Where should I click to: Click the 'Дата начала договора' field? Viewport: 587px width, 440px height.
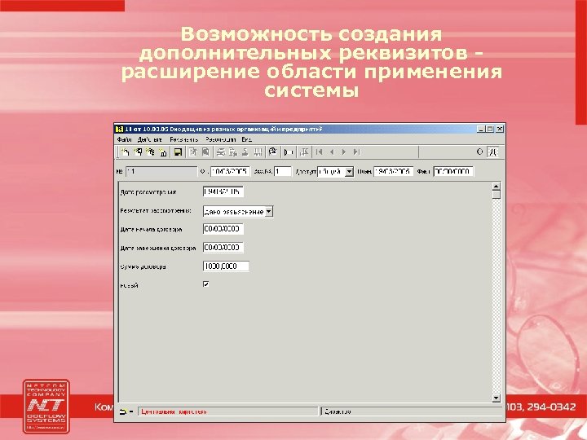[x=223, y=229]
